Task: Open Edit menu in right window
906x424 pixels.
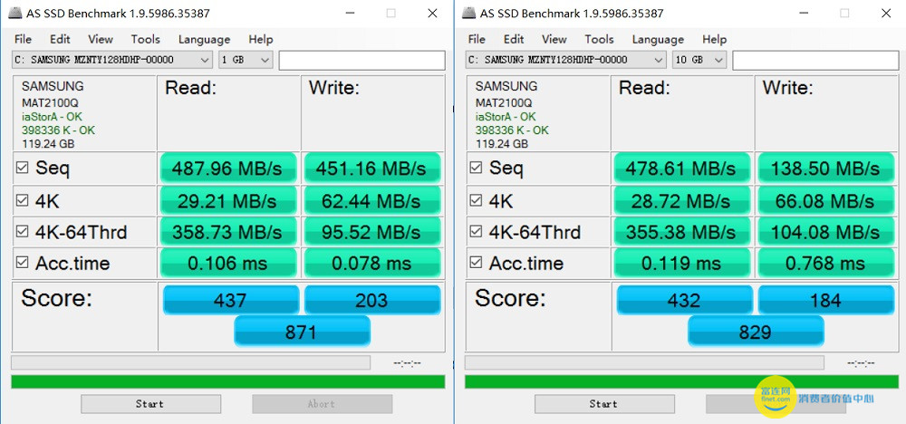Action: click(514, 39)
